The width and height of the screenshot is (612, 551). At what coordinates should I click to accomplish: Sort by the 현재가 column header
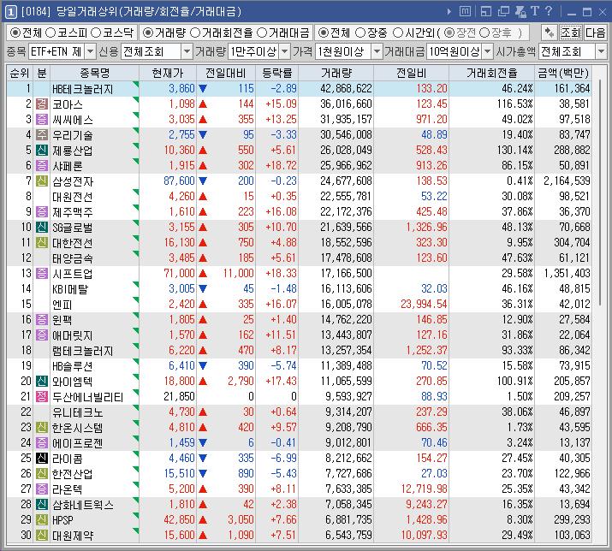pos(168,73)
